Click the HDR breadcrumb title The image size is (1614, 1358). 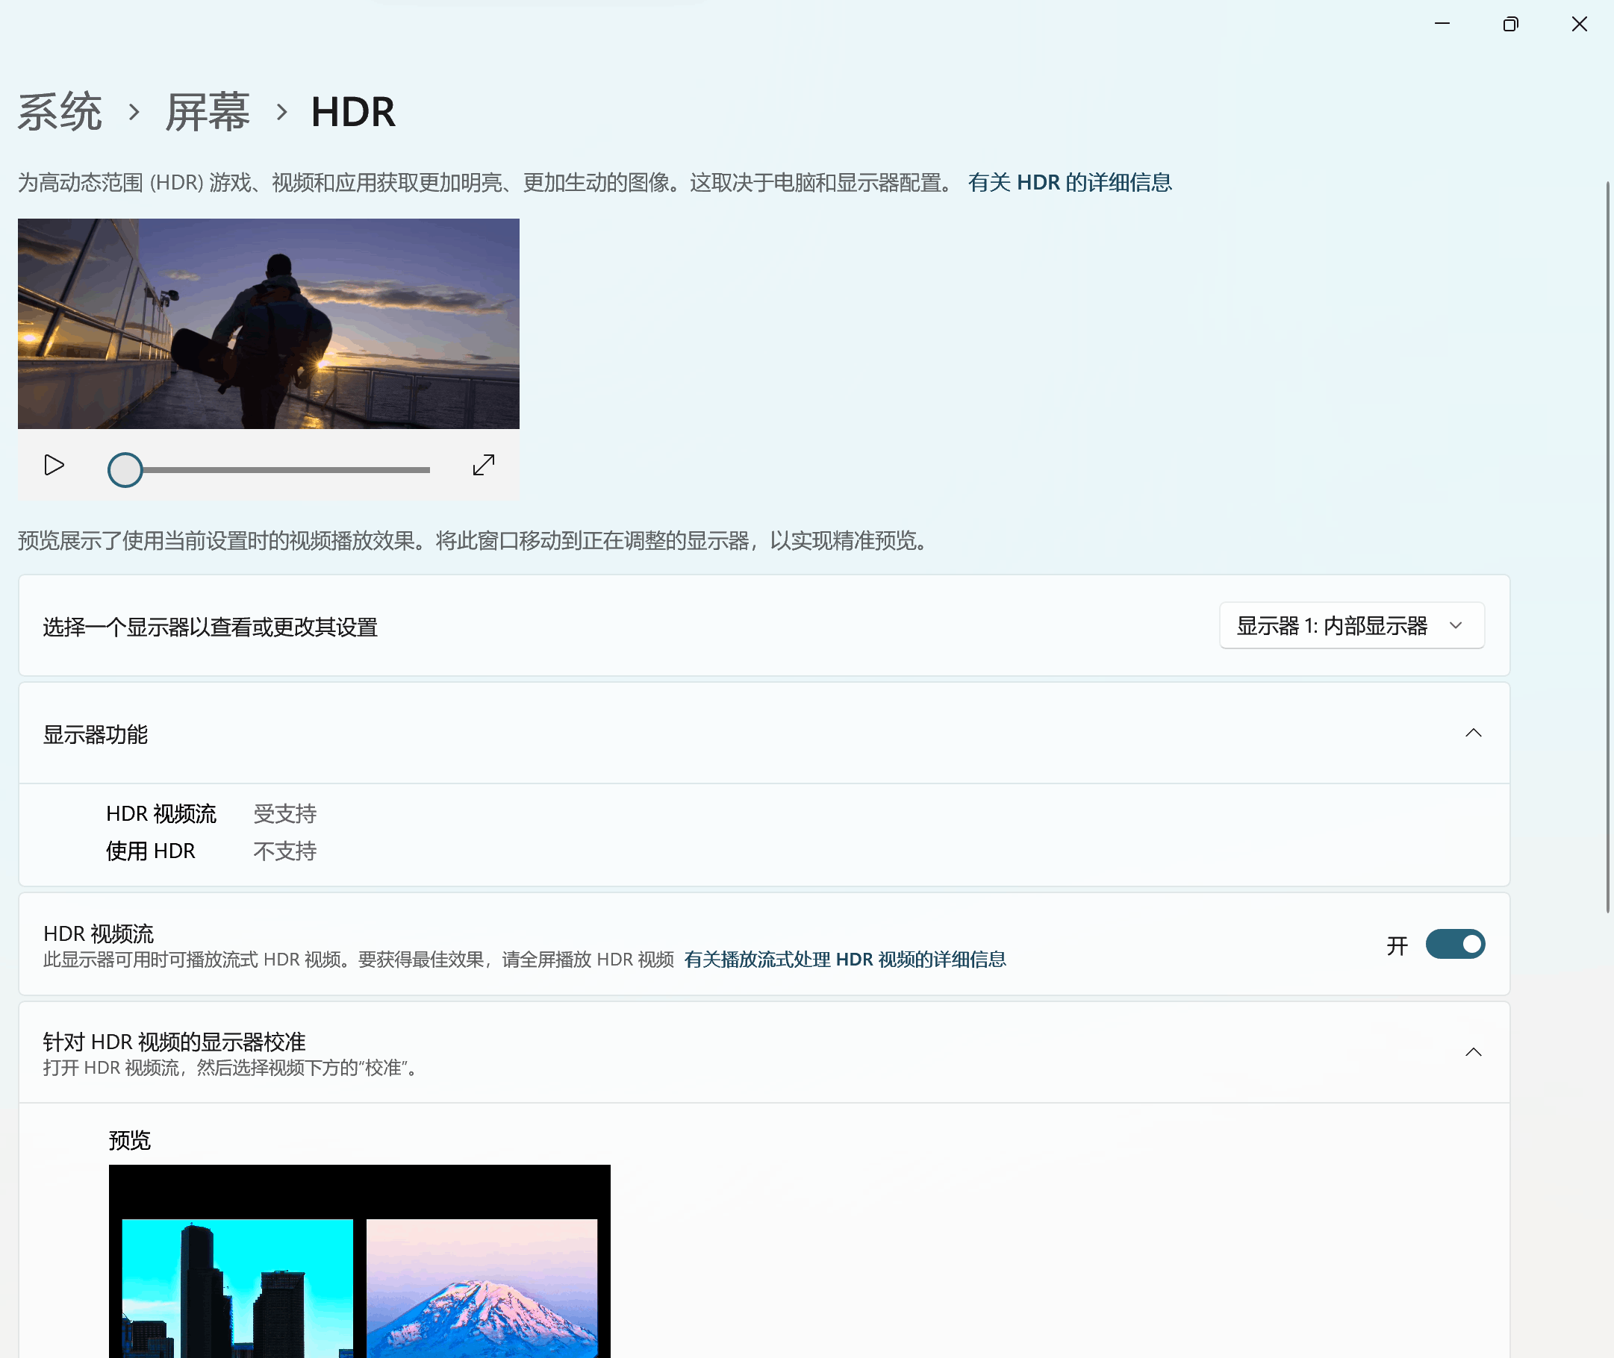(x=352, y=113)
